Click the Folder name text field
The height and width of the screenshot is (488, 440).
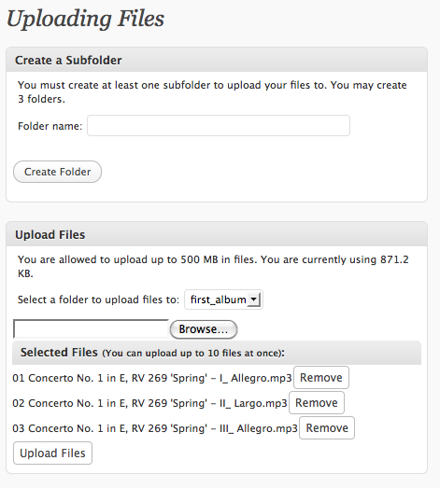click(x=219, y=125)
